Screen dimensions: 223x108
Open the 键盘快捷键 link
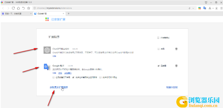click(172, 87)
